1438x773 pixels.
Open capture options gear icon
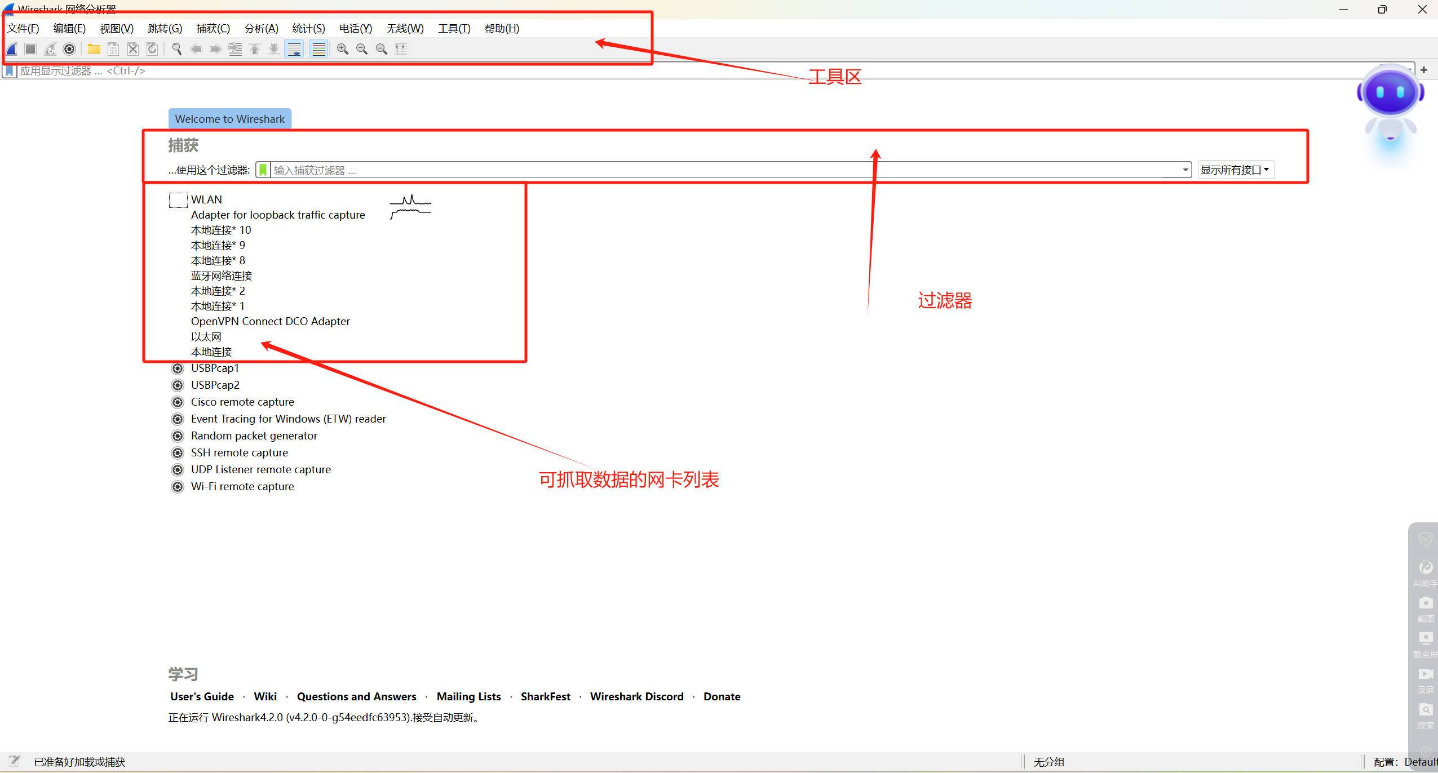(x=69, y=49)
